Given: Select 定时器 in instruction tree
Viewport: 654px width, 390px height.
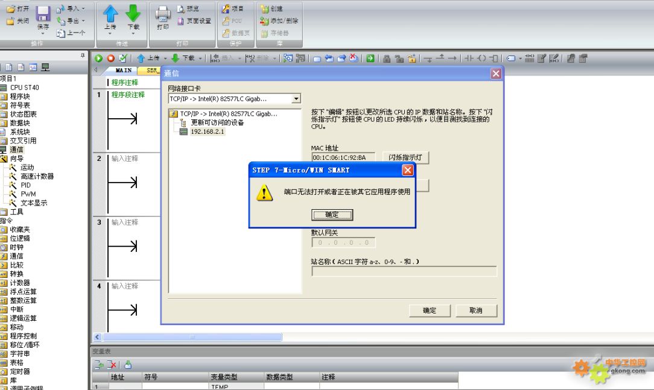Looking at the screenshot, I should coord(20,371).
